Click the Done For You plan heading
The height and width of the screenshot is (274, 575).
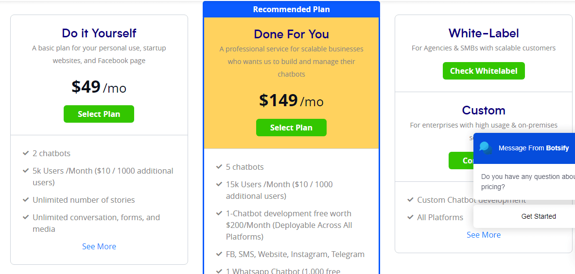pos(291,34)
